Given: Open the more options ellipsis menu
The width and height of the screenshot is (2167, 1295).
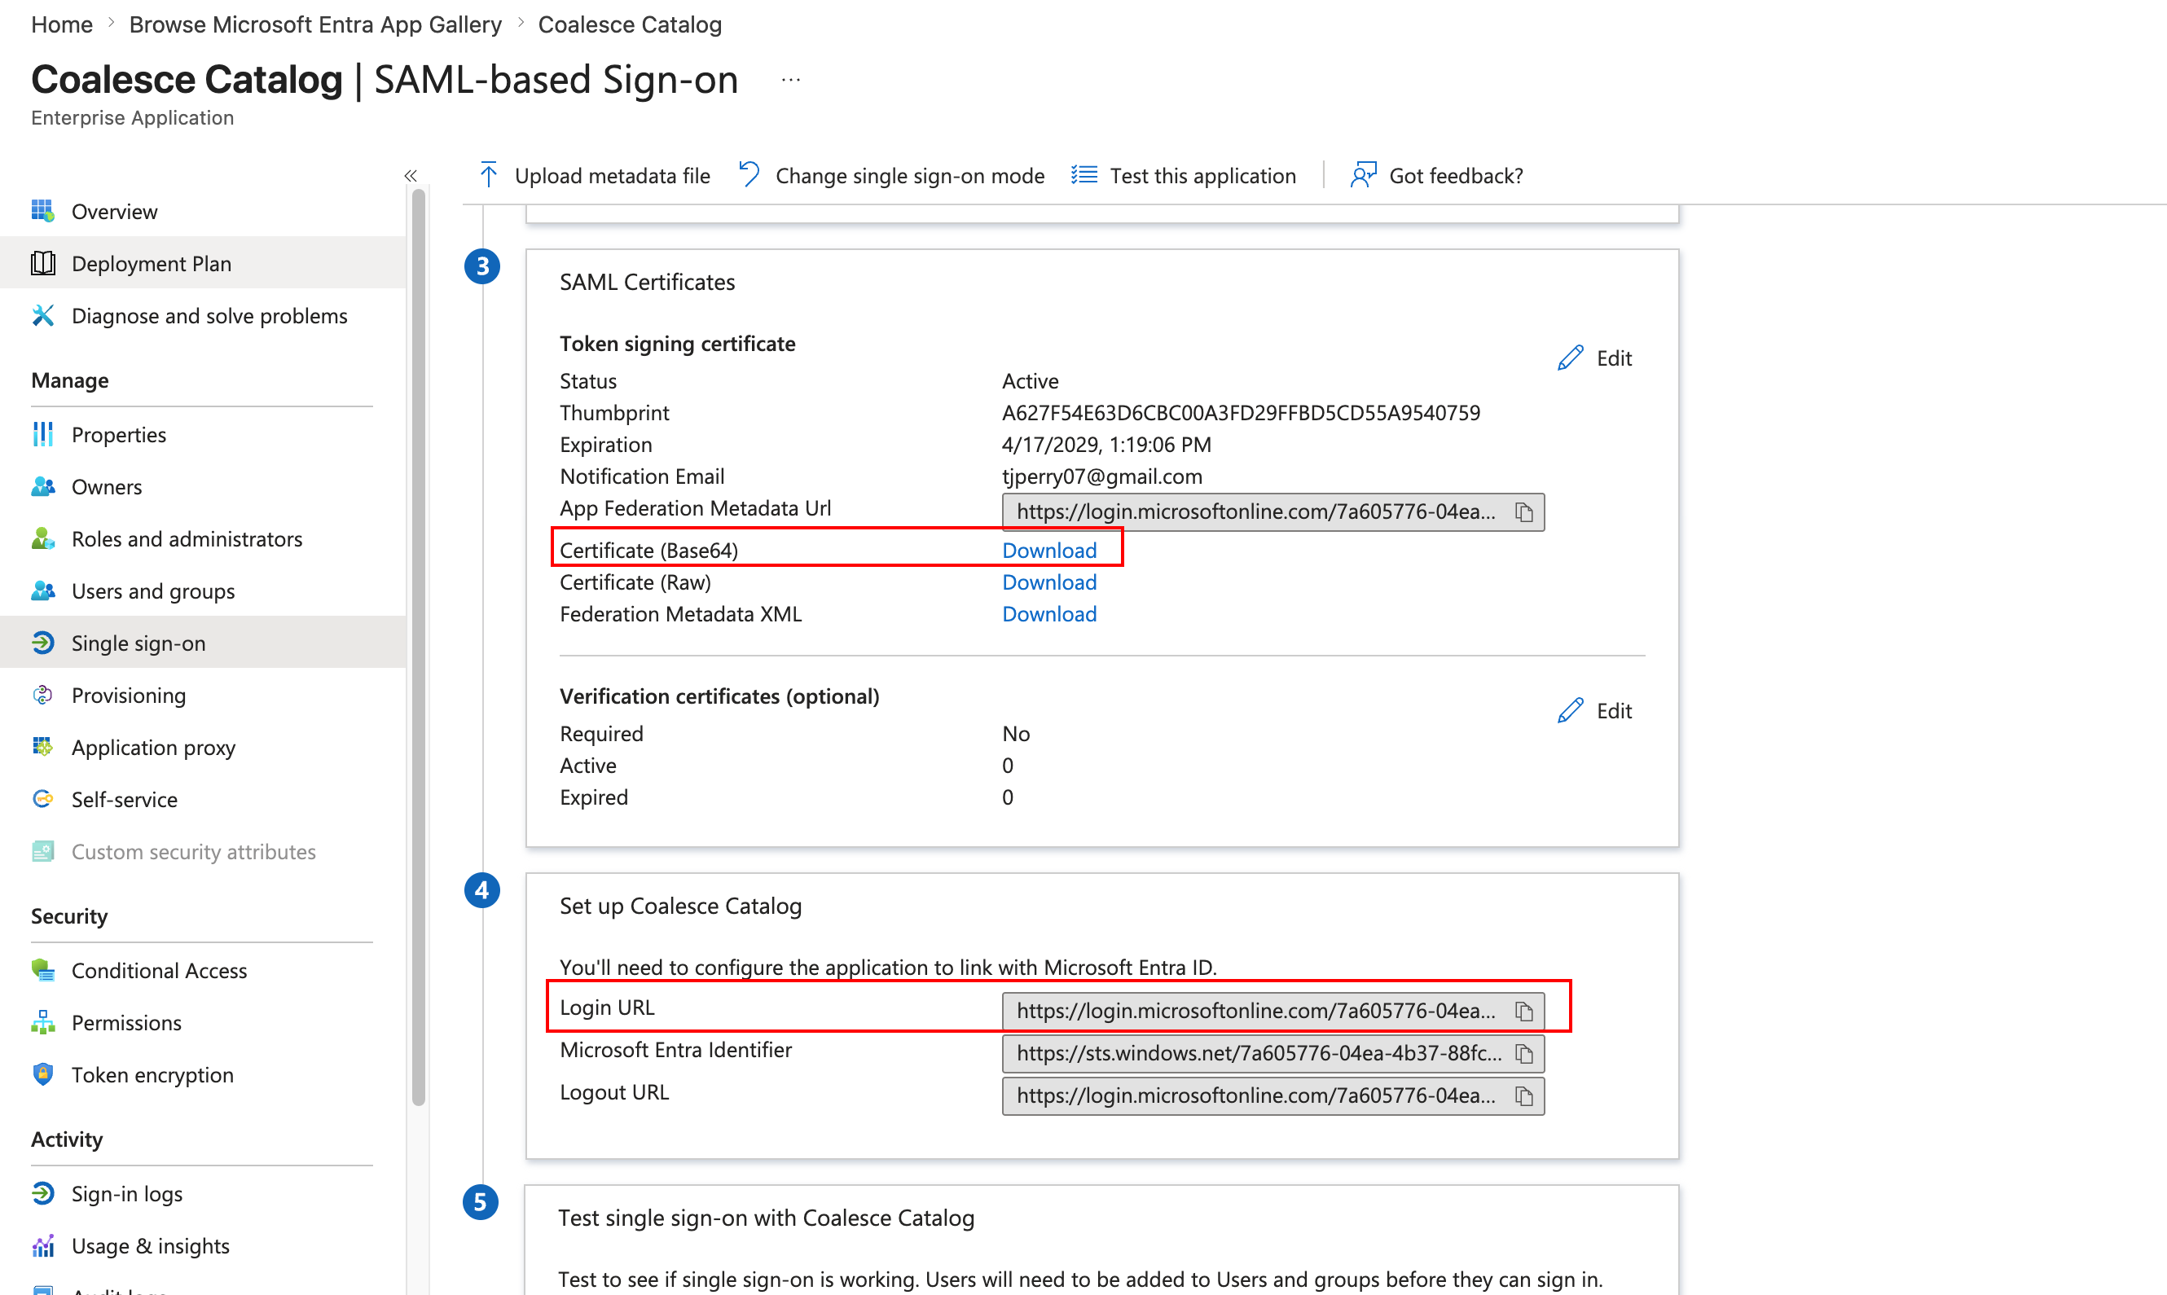Looking at the screenshot, I should click(x=791, y=81).
